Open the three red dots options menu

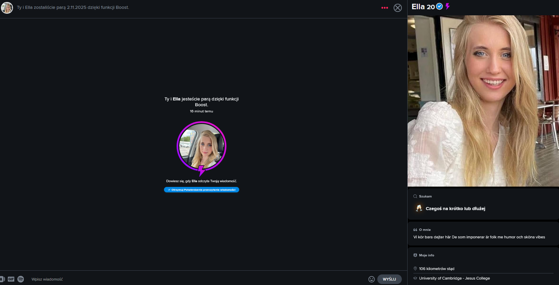click(384, 8)
